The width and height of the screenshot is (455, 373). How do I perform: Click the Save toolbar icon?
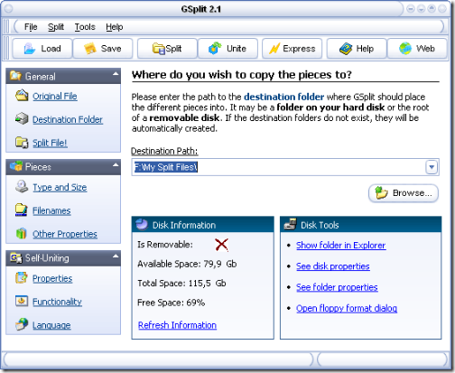pos(89,49)
